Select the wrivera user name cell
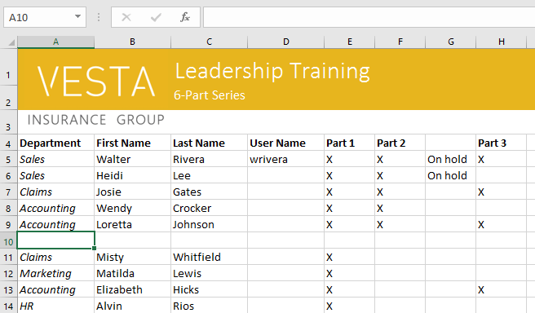Screen dimensions: 535x313 point(286,159)
